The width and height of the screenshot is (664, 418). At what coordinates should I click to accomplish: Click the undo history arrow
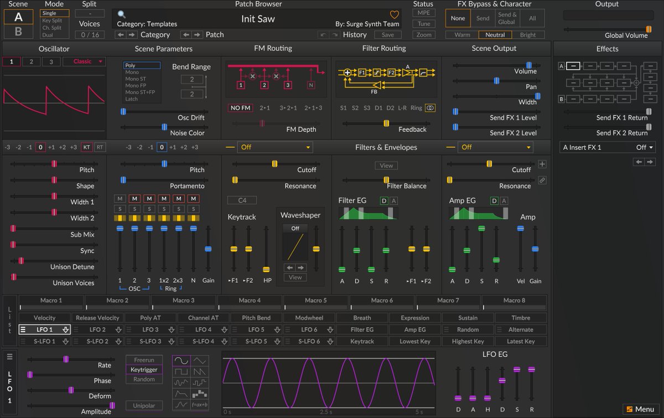coord(323,35)
